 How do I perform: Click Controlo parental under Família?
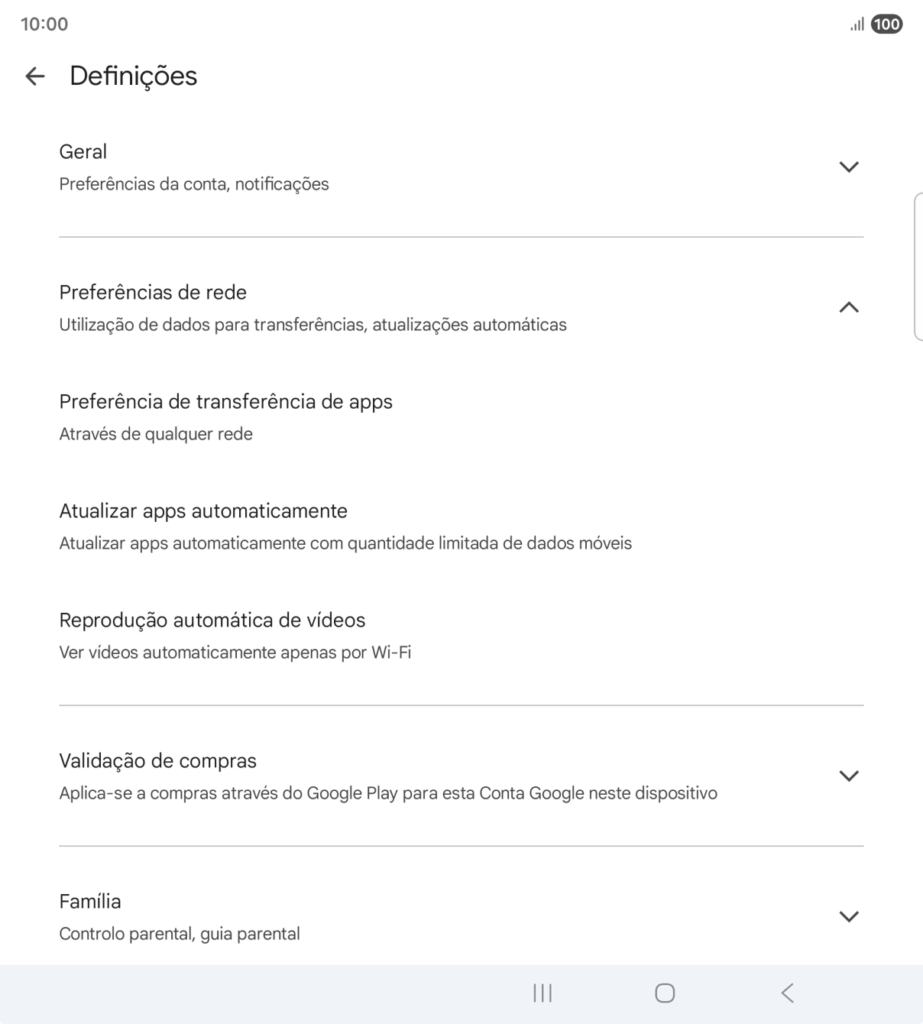pyautogui.click(x=180, y=933)
